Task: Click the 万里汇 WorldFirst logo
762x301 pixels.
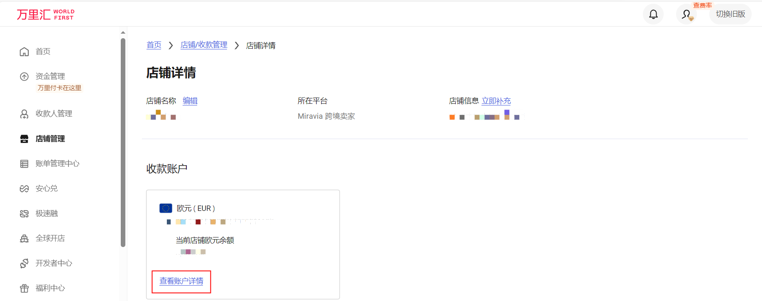Action: tap(46, 15)
